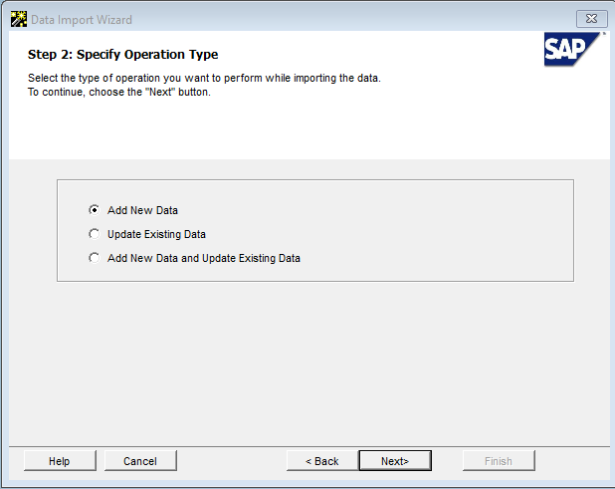The height and width of the screenshot is (489, 615).
Task: Open Help for the wizard
Action: pyautogui.click(x=60, y=461)
